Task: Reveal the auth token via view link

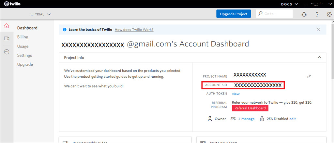Action: click(236, 94)
